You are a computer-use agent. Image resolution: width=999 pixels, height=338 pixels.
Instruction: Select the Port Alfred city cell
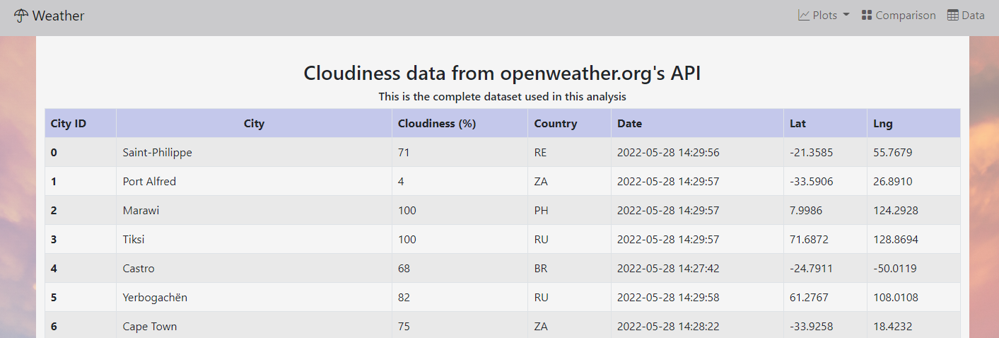click(254, 181)
